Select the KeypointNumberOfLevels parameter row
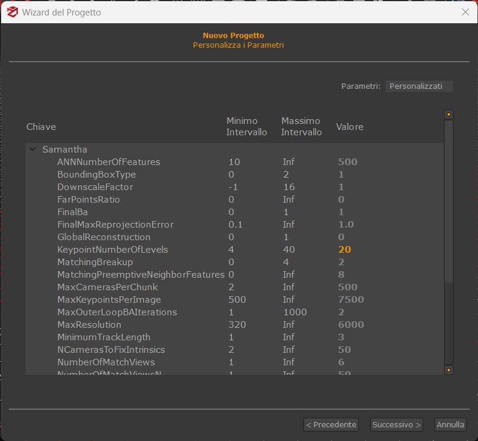 (235, 249)
